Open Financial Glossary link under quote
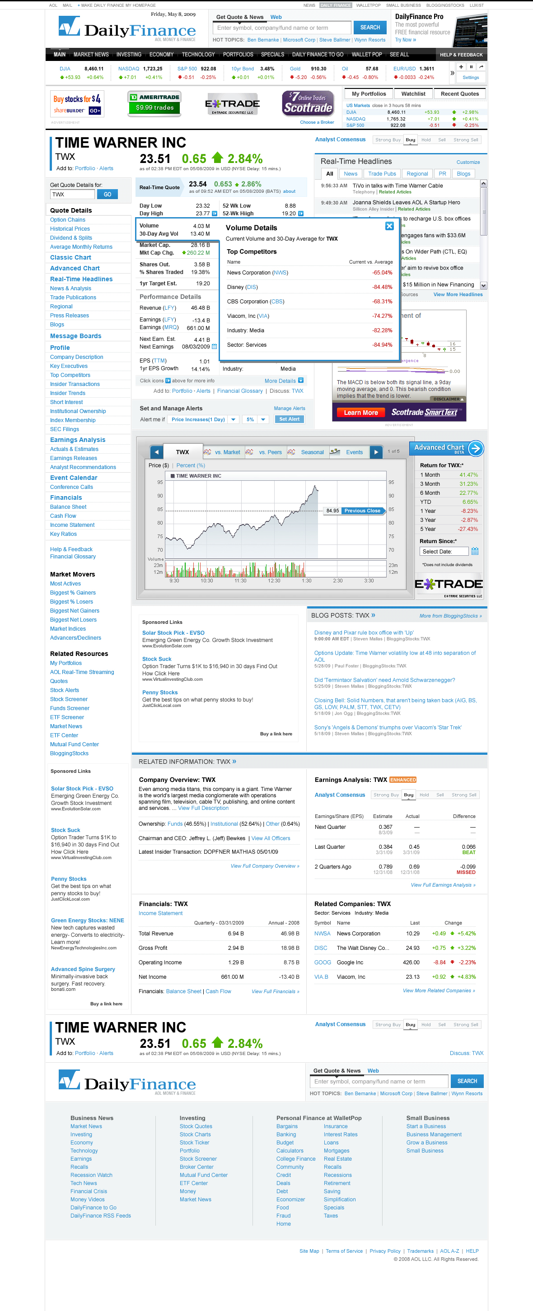Viewport: 533px width, 1311px height. (240, 391)
